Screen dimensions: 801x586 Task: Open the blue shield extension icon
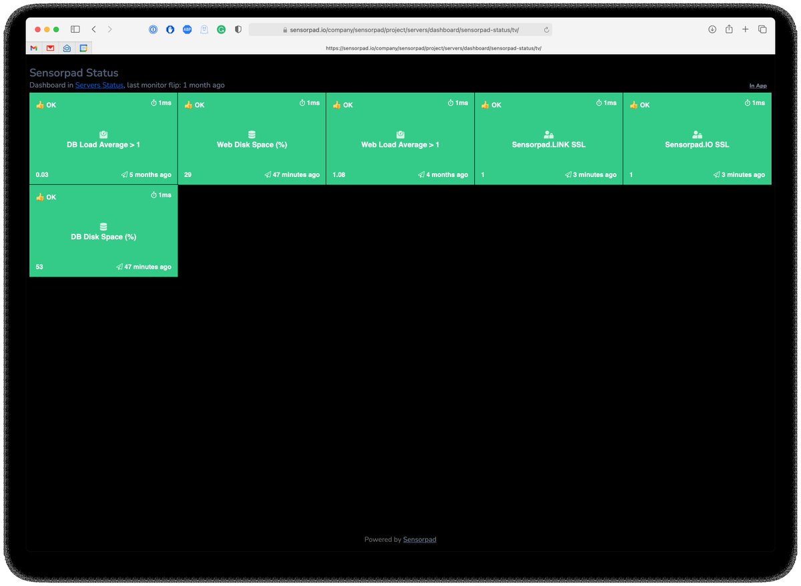(x=170, y=29)
